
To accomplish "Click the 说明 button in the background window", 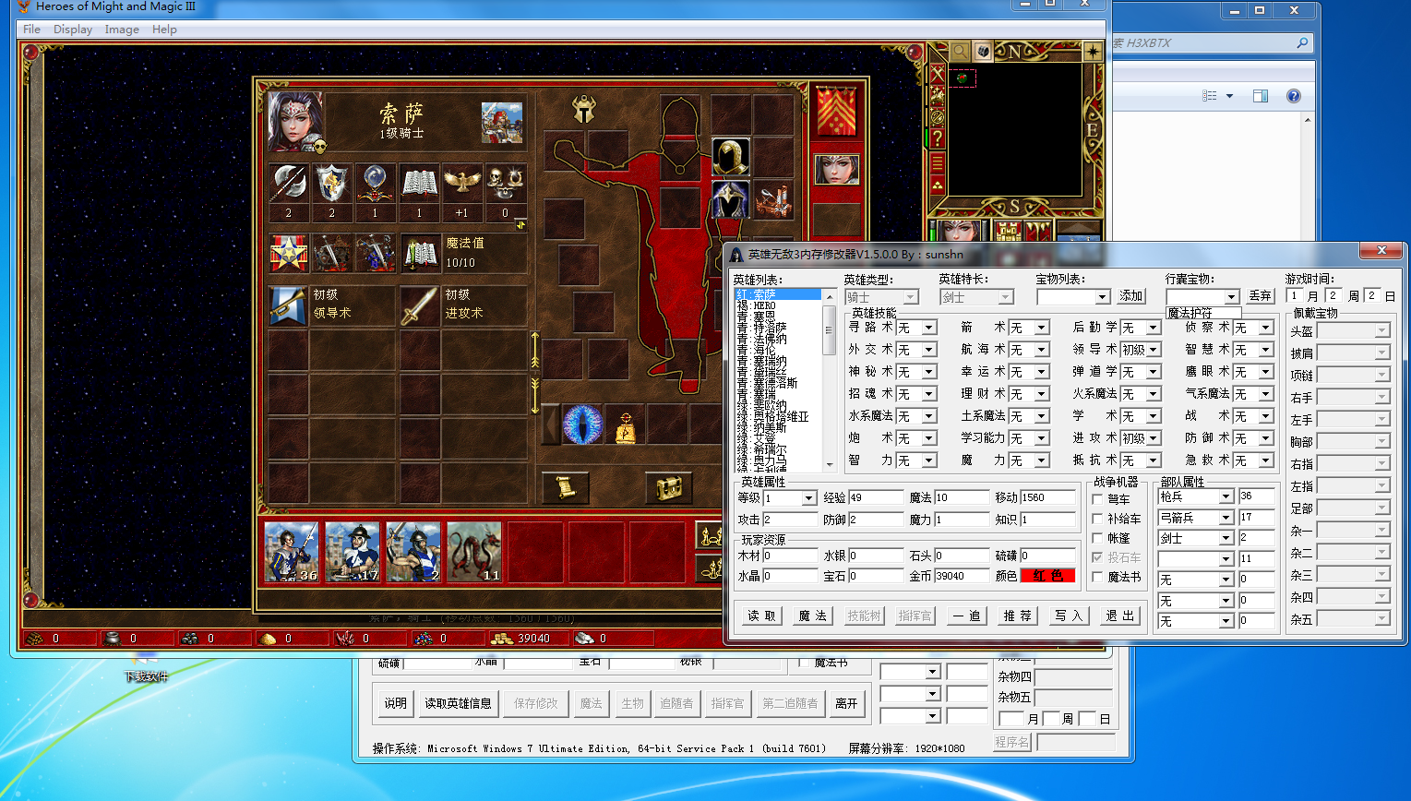I will click(395, 703).
